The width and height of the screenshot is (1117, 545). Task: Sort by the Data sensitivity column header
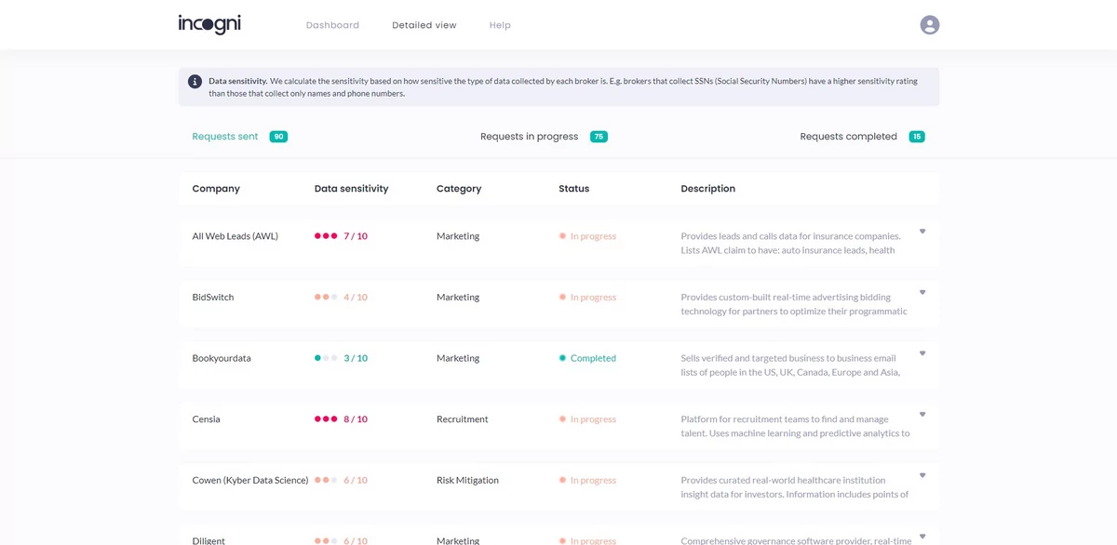(351, 189)
